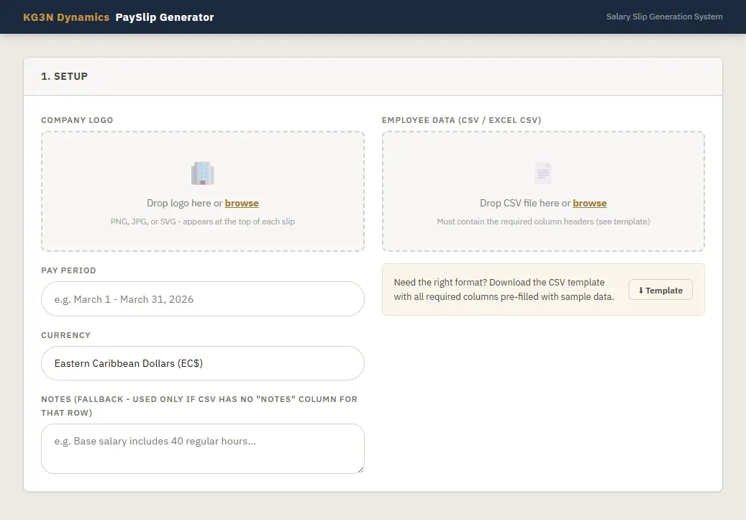Select Eastern Caribbean Dollars in the currency field
Image resolution: width=746 pixels, height=520 pixels.
coord(202,363)
